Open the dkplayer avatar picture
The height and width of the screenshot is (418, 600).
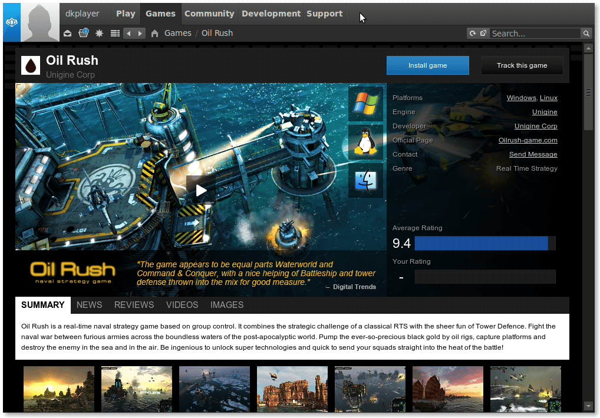click(40, 22)
